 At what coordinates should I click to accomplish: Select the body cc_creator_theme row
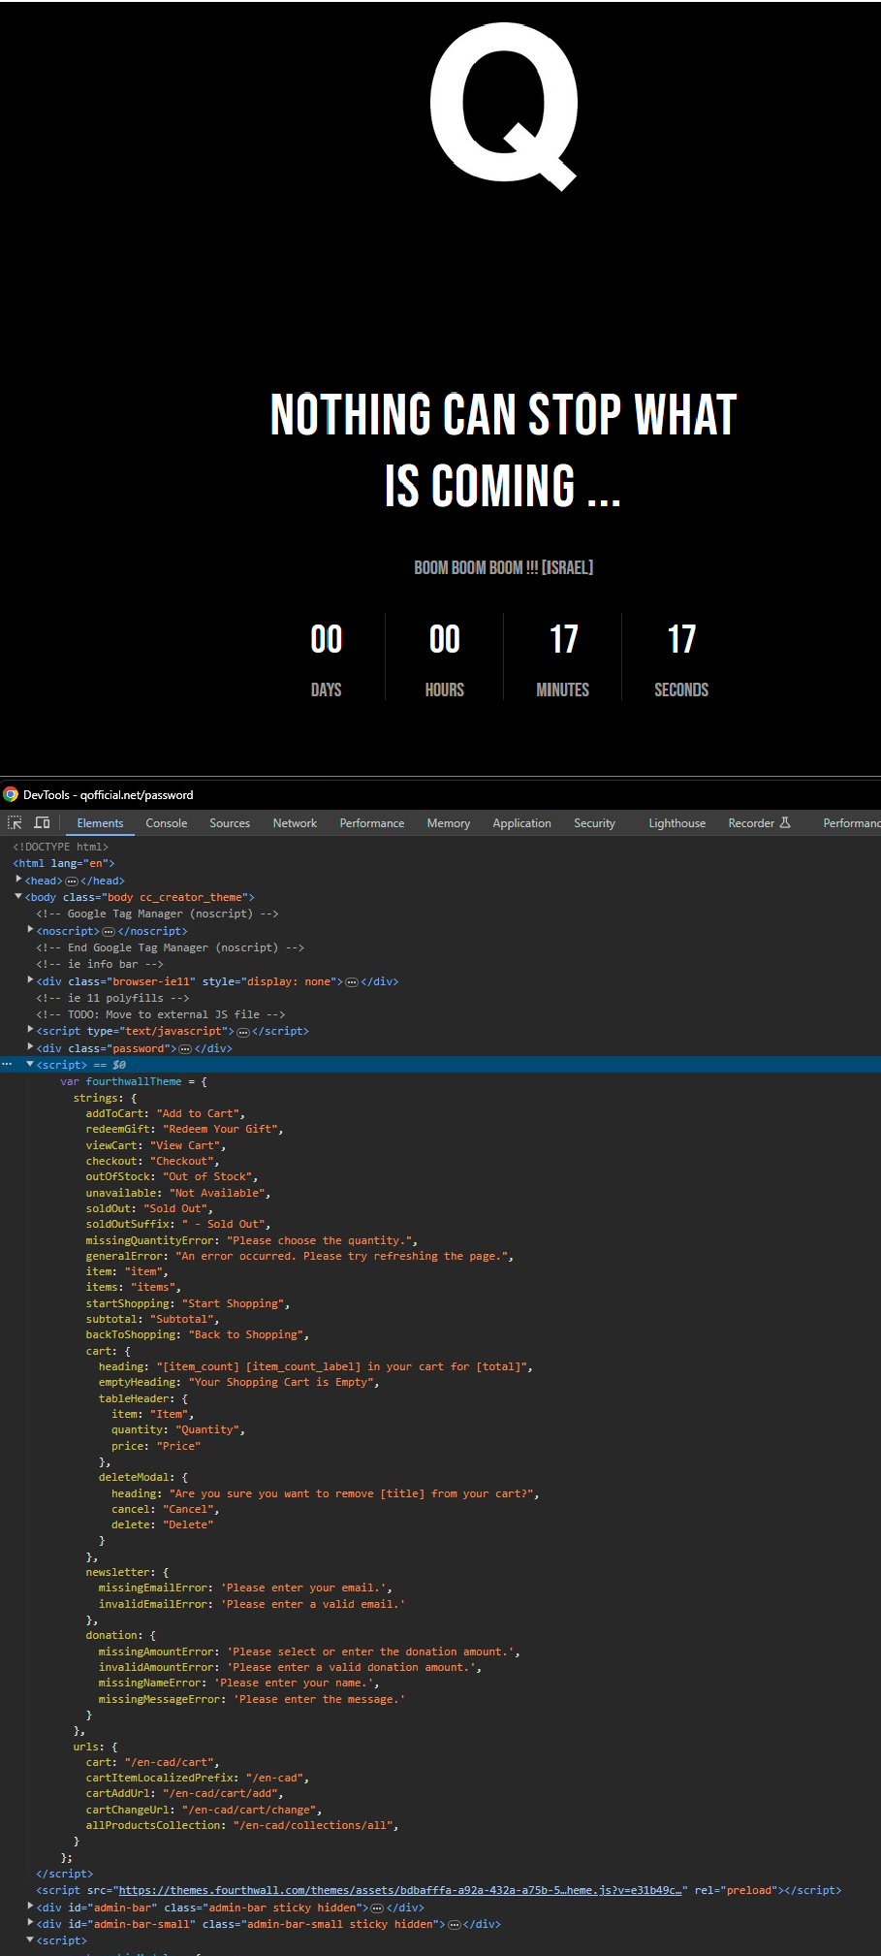click(x=140, y=897)
